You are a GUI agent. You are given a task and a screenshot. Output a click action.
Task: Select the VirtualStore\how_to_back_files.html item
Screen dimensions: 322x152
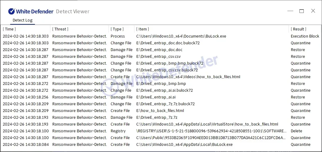coord(207,124)
